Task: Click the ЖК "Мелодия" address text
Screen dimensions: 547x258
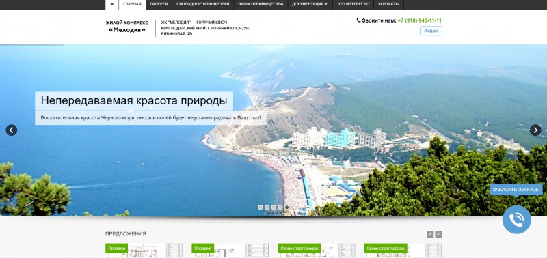Action: (205, 28)
